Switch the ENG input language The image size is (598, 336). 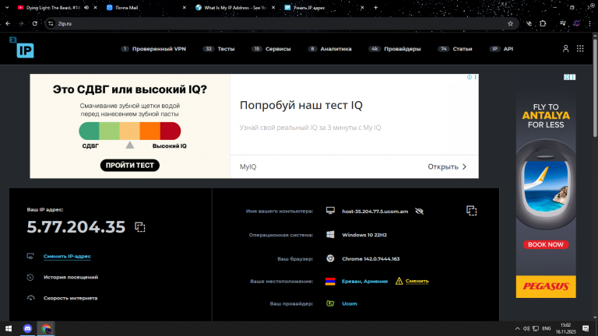(x=547, y=329)
